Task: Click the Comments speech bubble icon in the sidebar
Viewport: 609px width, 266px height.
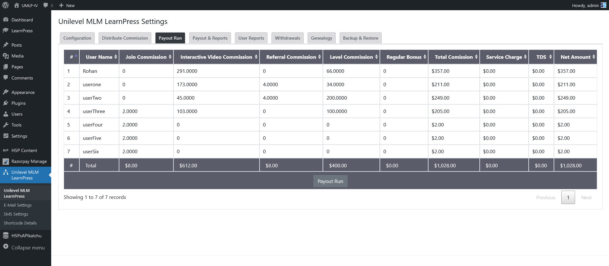Action: coord(6,78)
